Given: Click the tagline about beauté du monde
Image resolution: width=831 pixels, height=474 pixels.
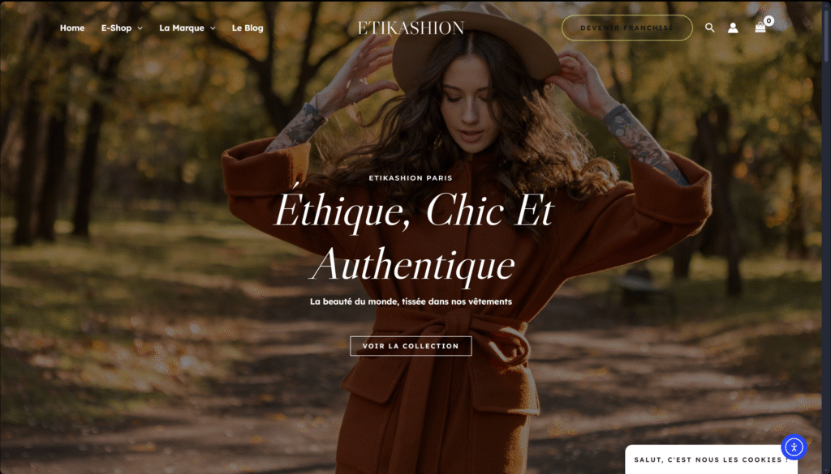Looking at the screenshot, I should pyautogui.click(x=411, y=301).
